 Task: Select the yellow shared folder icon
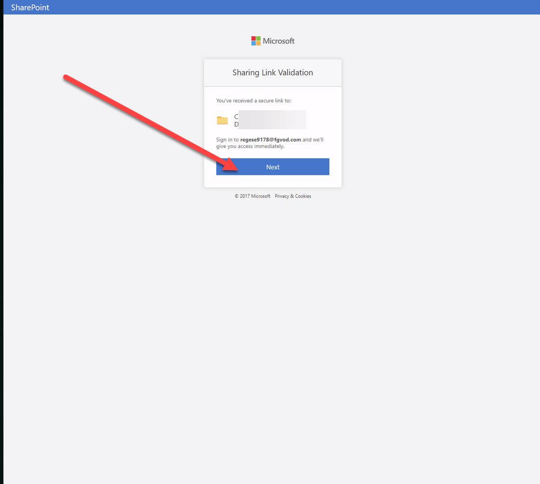point(222,120)
